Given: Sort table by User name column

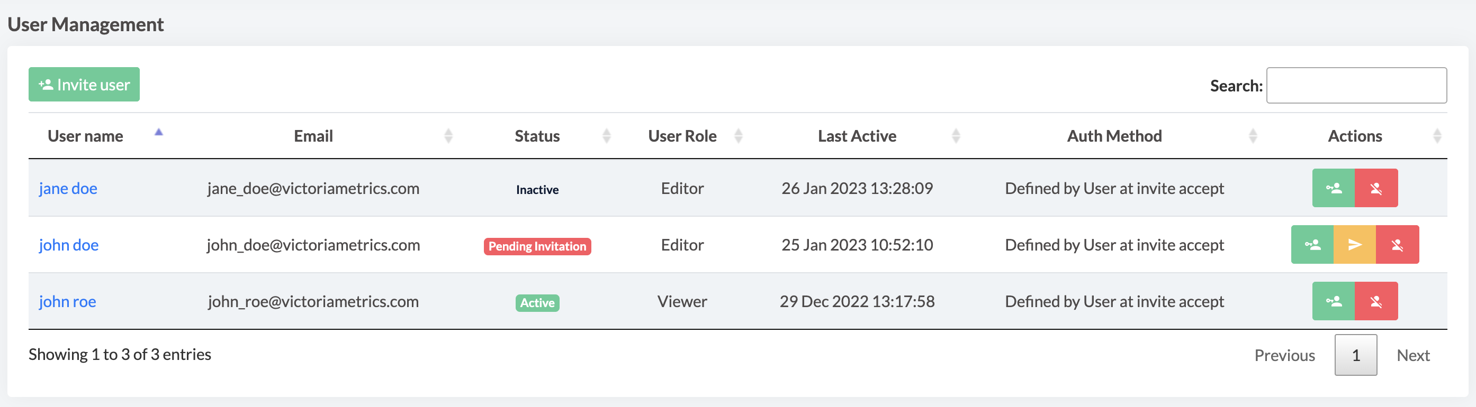Looking at the screenshot, I should click(85, 136).
